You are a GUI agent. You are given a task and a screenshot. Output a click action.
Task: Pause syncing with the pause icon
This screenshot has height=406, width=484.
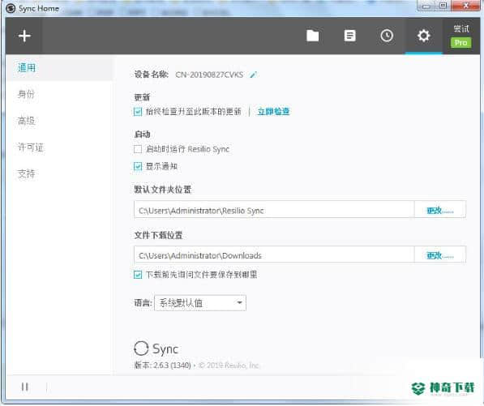click(x=25, y=387)
